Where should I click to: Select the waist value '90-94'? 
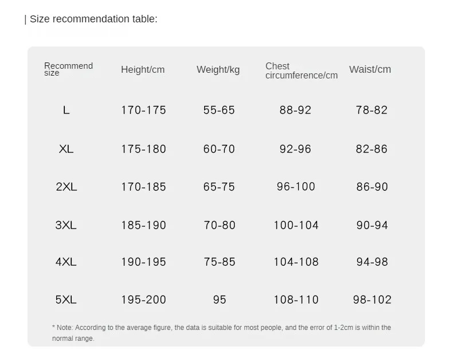click(x=372, y=225)
